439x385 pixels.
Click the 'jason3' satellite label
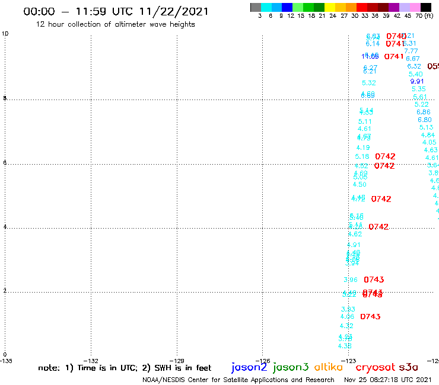pyautogui.click(x=291, y=367)
